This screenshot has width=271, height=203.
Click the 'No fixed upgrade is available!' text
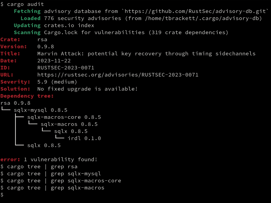pos(87,89)
